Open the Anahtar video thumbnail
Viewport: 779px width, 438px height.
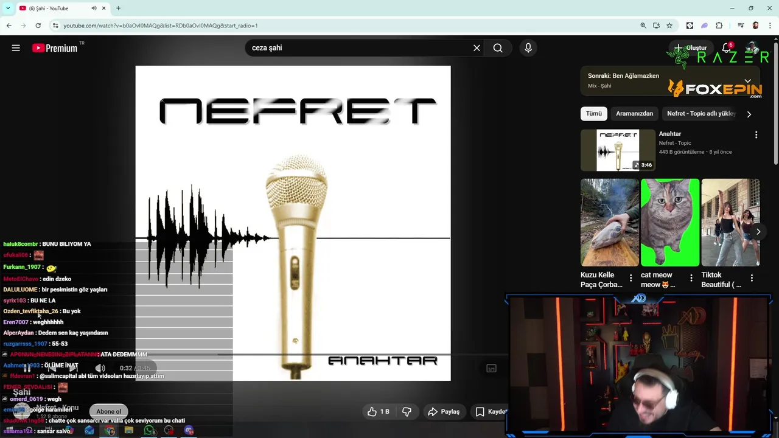618,150
